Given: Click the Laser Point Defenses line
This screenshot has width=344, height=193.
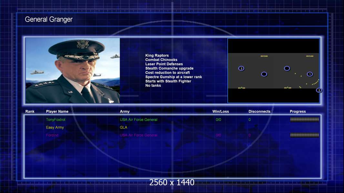Looking at the screenshot, I should click(164, 64).
